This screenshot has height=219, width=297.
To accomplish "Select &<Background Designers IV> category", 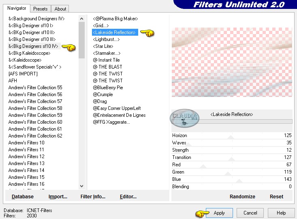I will tap(36, 19).
